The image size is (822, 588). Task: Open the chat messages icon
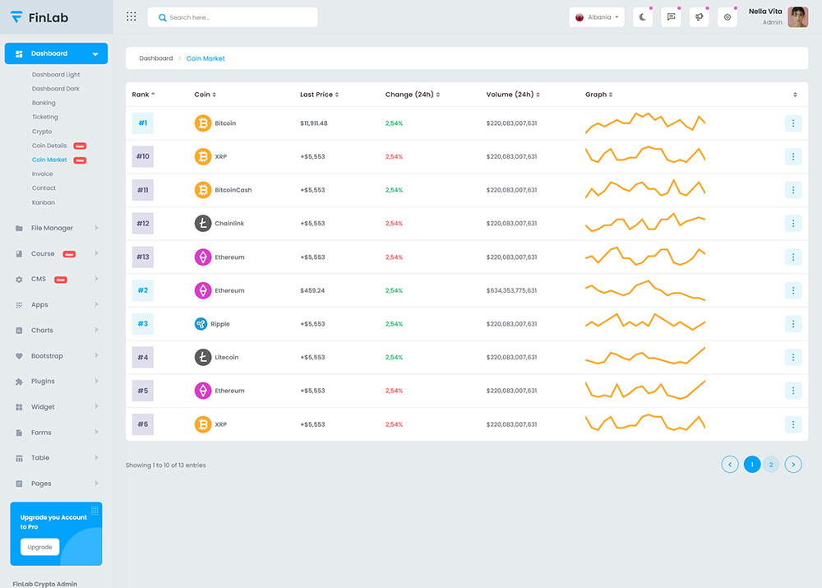(671, 17)
